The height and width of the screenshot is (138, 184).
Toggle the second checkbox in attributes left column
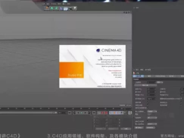click(148, 105)
